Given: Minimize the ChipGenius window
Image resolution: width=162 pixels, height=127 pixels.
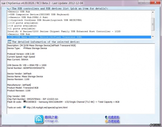Looking at the screenshot, I should [x=141, y=3].
